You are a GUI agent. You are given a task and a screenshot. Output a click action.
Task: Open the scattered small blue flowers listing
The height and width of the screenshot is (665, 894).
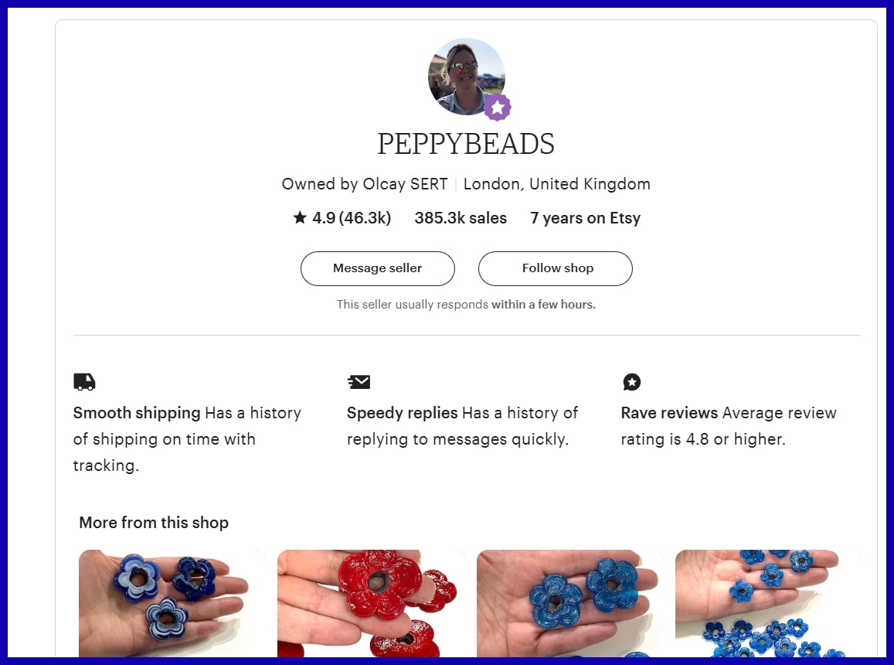[x=768, y=603]
